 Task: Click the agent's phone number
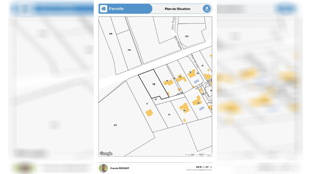204,167
